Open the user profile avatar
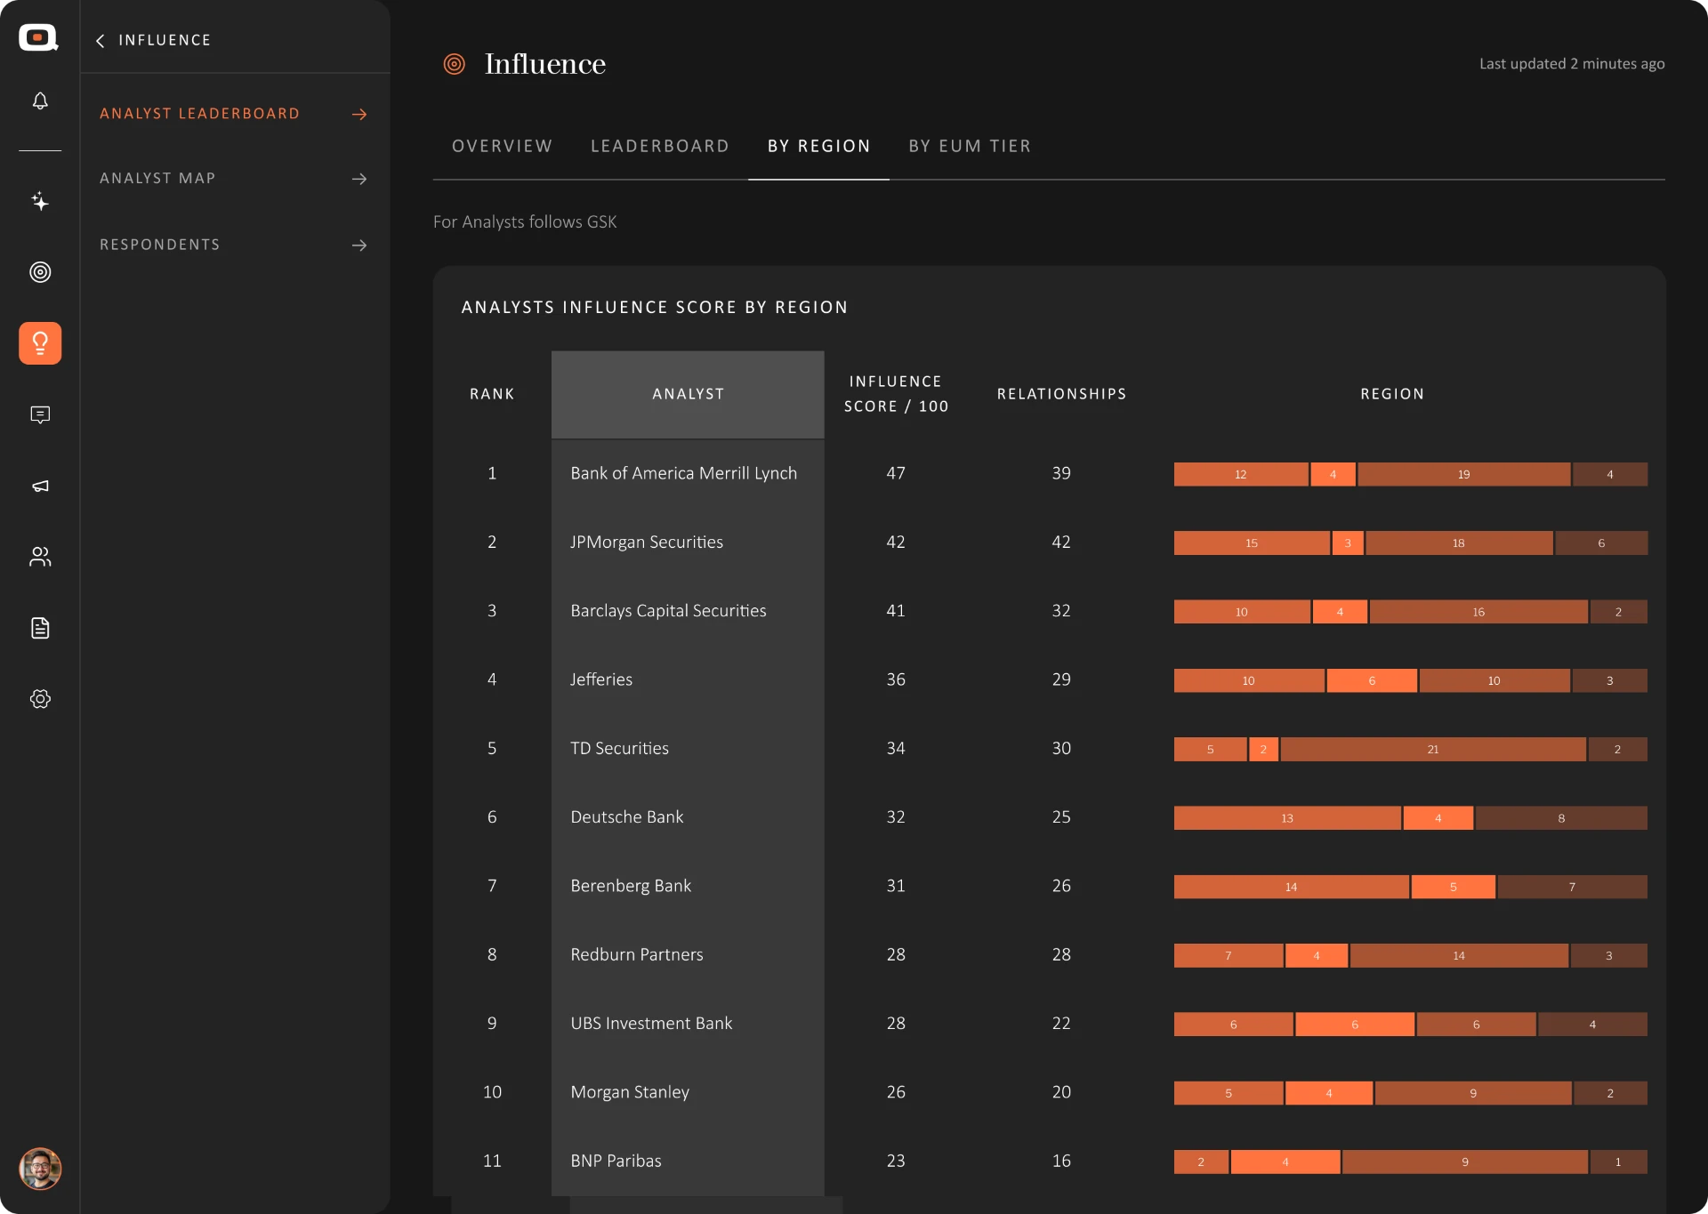The height and width of the screenshot is (1214, 1708). click(x=40, y=1169)
